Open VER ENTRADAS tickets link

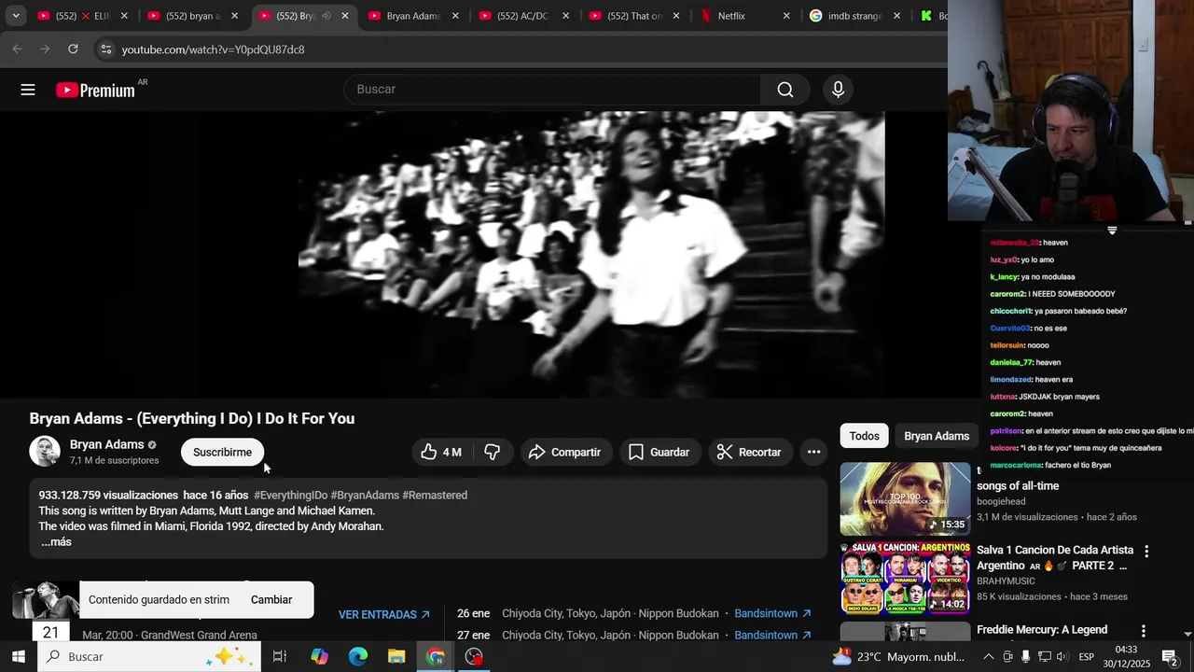tap(384, 615)
